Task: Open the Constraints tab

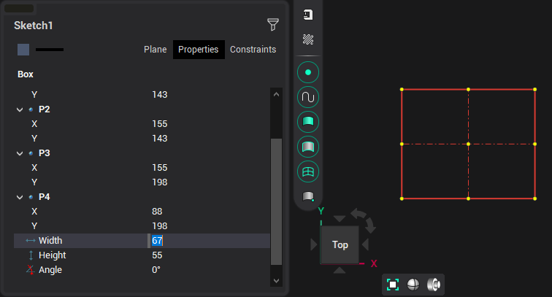Action: coord(253,50)
